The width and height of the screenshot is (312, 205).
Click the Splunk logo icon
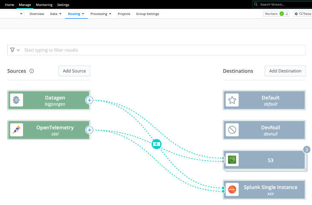[232, 190]
